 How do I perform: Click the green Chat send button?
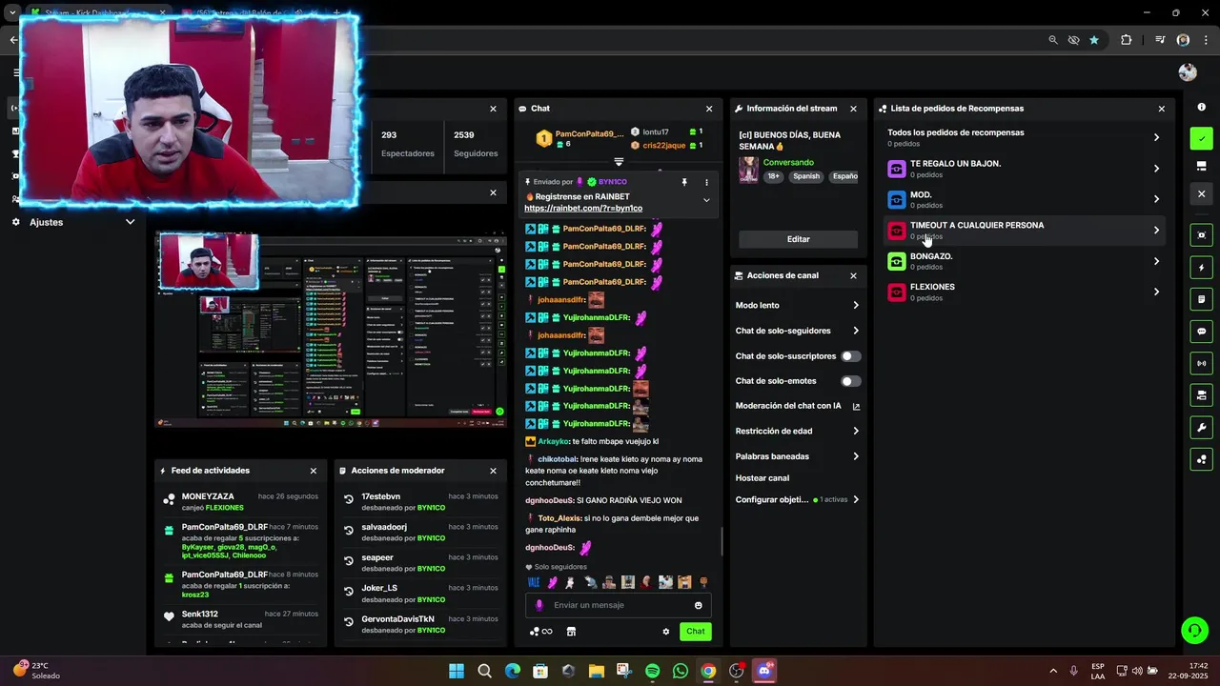click(696, 632)
